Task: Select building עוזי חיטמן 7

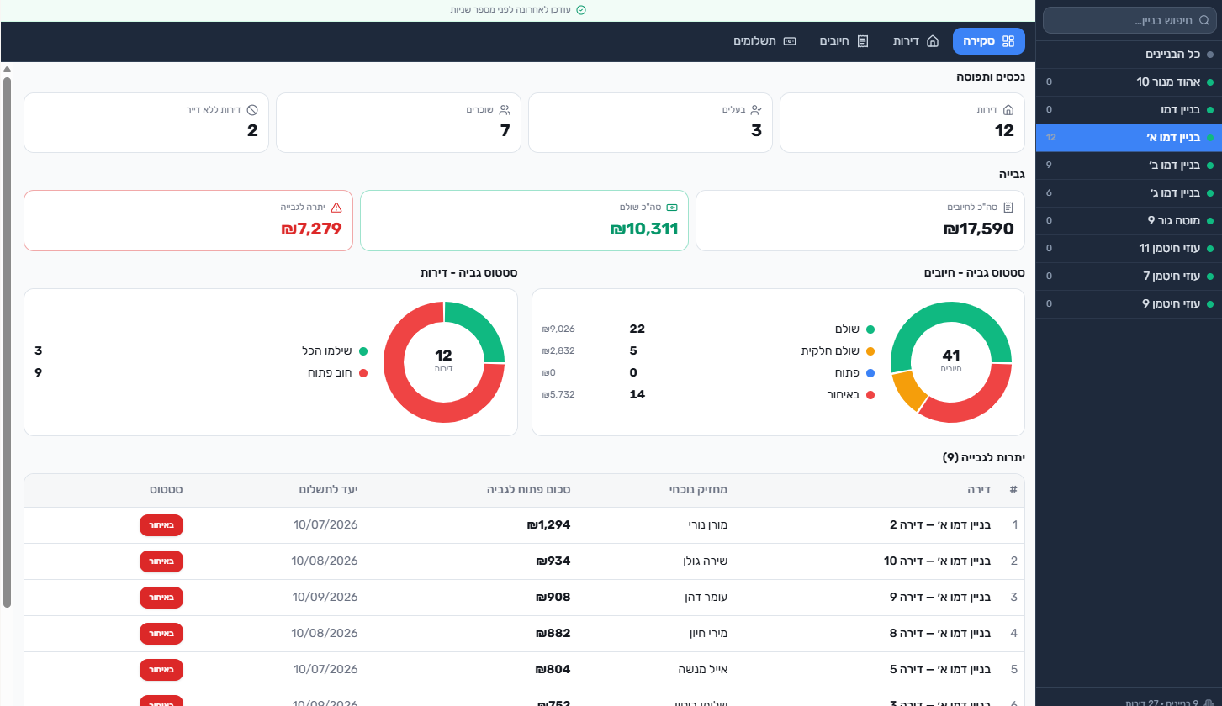Action: (1129, 277)
